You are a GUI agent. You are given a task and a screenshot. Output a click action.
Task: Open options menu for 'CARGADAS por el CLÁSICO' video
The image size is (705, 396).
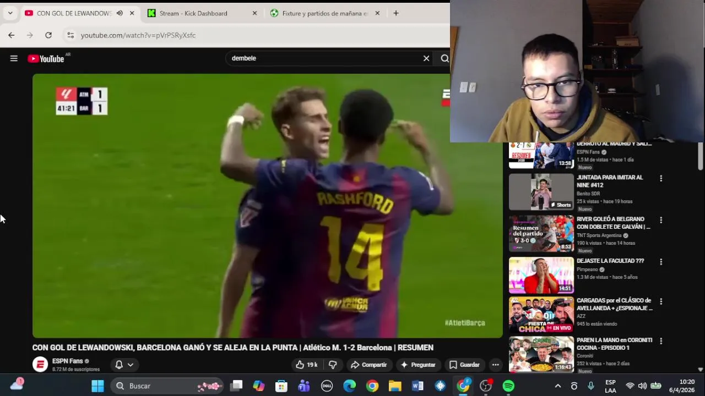[x=661, y=301]
